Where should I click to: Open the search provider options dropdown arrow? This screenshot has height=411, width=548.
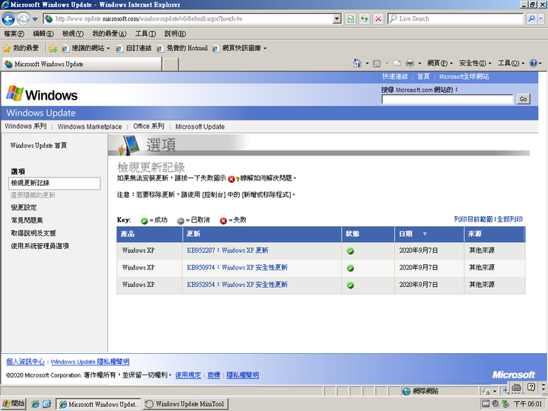click(x=541, y=19)
